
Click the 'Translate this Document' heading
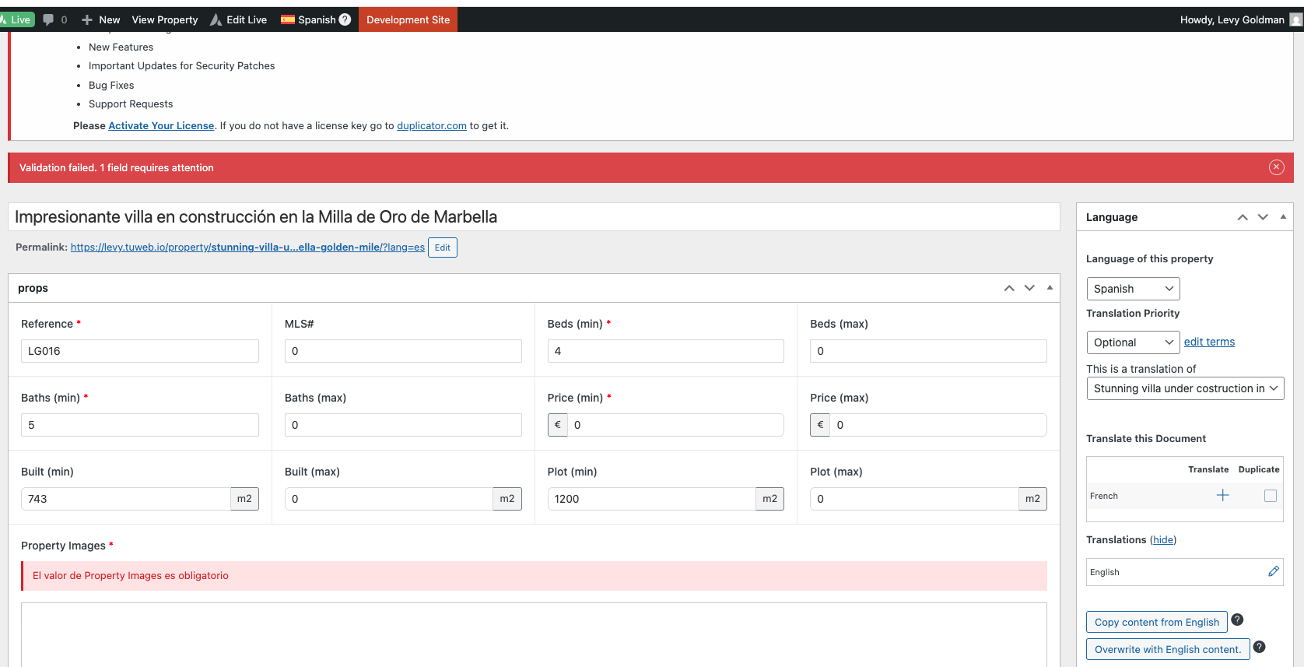point(1146,439)
